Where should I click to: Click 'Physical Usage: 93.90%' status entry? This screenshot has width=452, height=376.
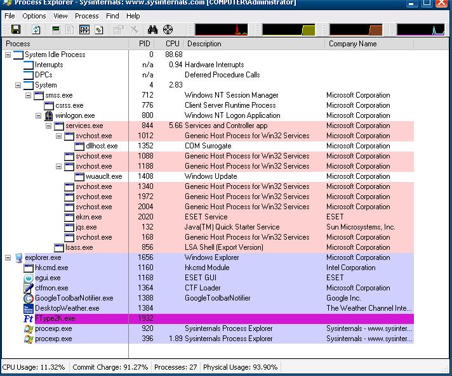(x=241, y=367)
